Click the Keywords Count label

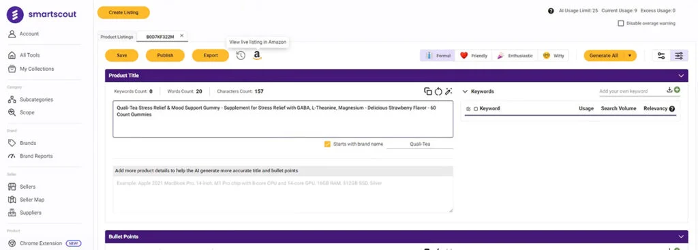[x=131, y=92]
